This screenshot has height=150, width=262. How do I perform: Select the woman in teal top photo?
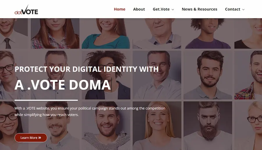(106, 34)
